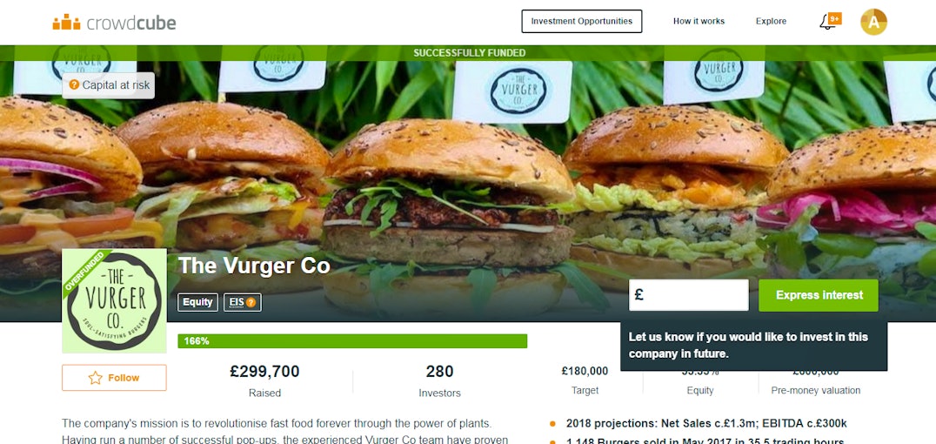Screen dimensions: 936x444
Task: Open Investment Opportunities menu item
Action: pos(581,21)
